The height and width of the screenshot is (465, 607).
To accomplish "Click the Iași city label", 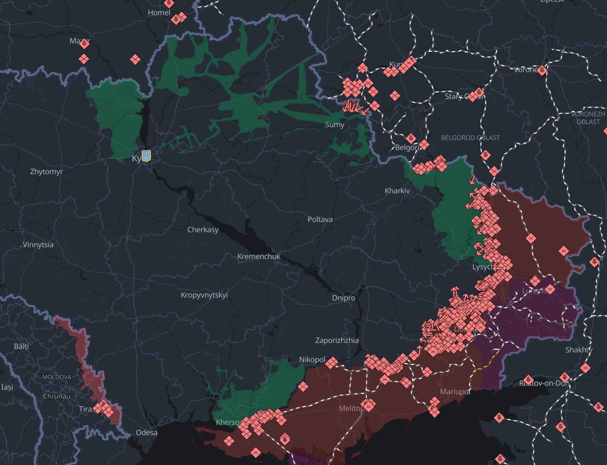I will [x=7, y=387].
